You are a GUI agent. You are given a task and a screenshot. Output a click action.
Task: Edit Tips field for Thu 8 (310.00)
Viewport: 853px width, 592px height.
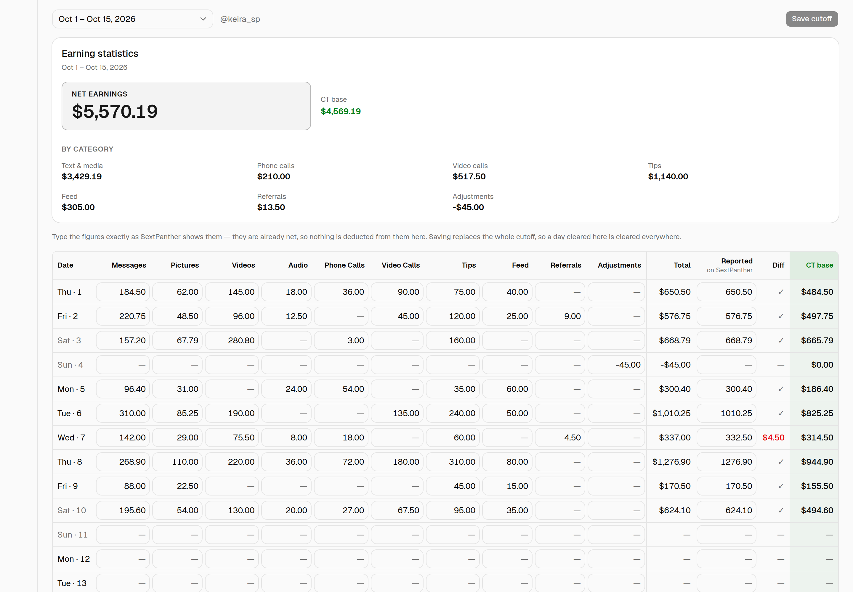tap(453, 462)
